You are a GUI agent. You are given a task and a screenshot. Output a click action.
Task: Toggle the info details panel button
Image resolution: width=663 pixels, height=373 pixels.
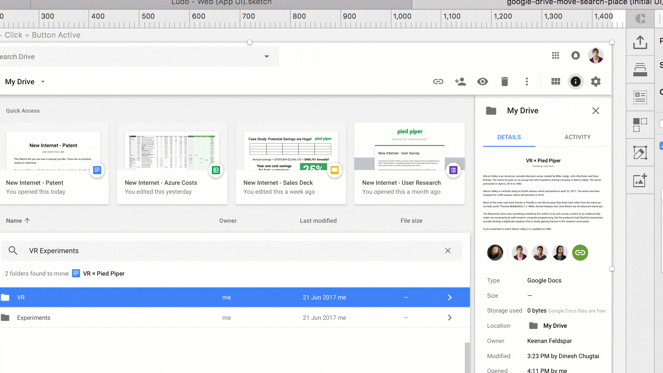[575, 82]
